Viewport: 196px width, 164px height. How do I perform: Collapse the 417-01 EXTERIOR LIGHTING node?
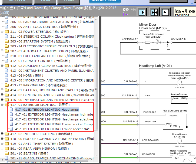[2, 104]
